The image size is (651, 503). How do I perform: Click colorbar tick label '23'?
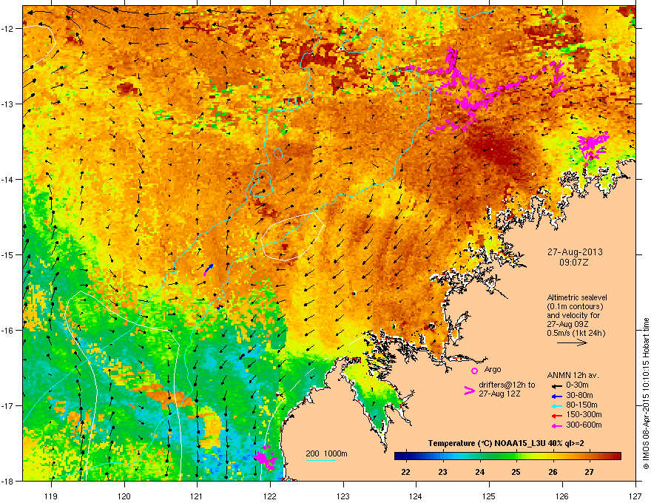pos(443,472)
